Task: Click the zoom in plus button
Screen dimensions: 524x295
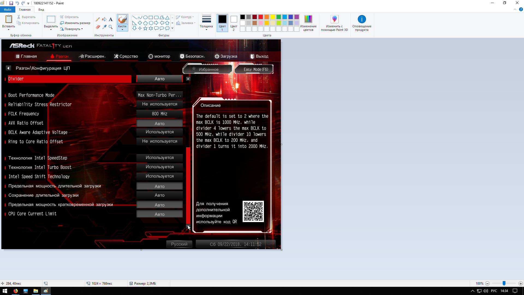Action: [x=520, y=284]
